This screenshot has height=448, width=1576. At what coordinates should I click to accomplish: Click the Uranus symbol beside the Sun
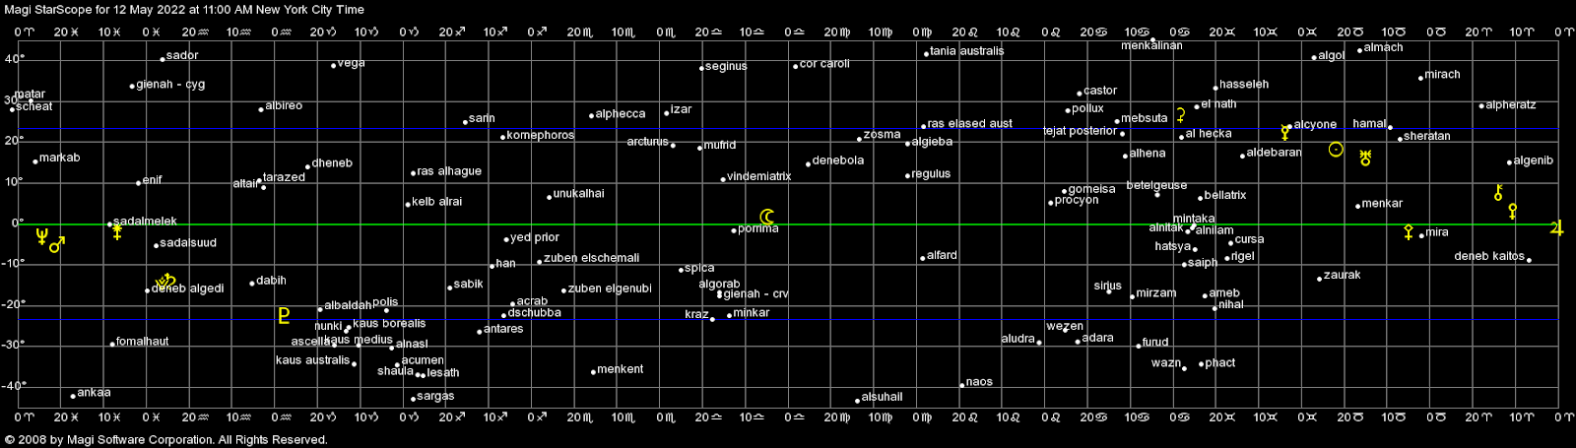[1365, 158]
